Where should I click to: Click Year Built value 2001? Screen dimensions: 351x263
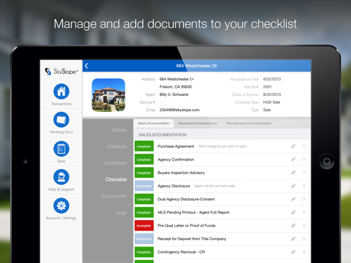tap(267, 87)
